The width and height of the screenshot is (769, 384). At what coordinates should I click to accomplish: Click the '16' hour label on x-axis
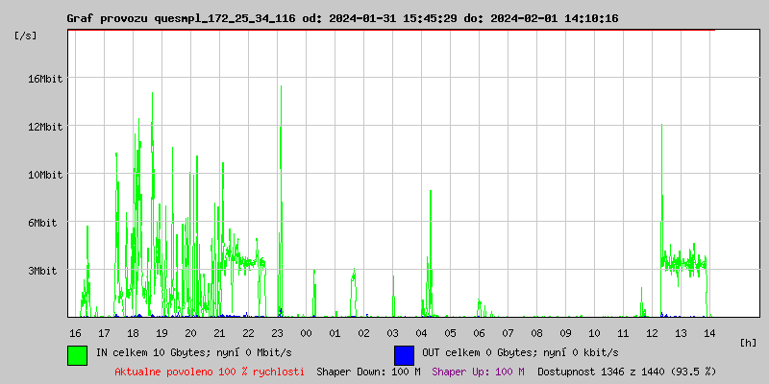[x=75, y=333]
